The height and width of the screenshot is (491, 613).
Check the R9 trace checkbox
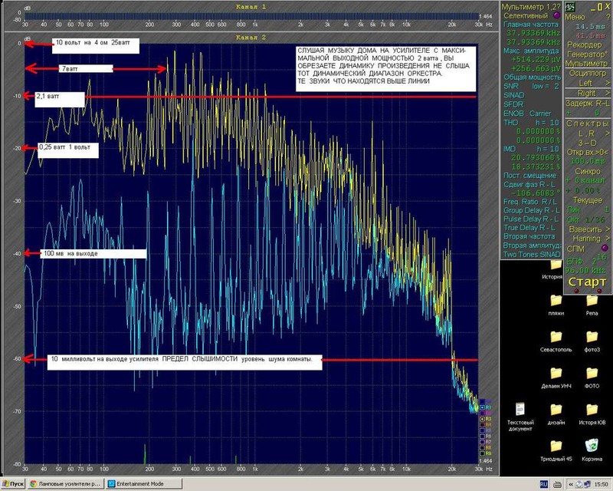click(483, 454)
